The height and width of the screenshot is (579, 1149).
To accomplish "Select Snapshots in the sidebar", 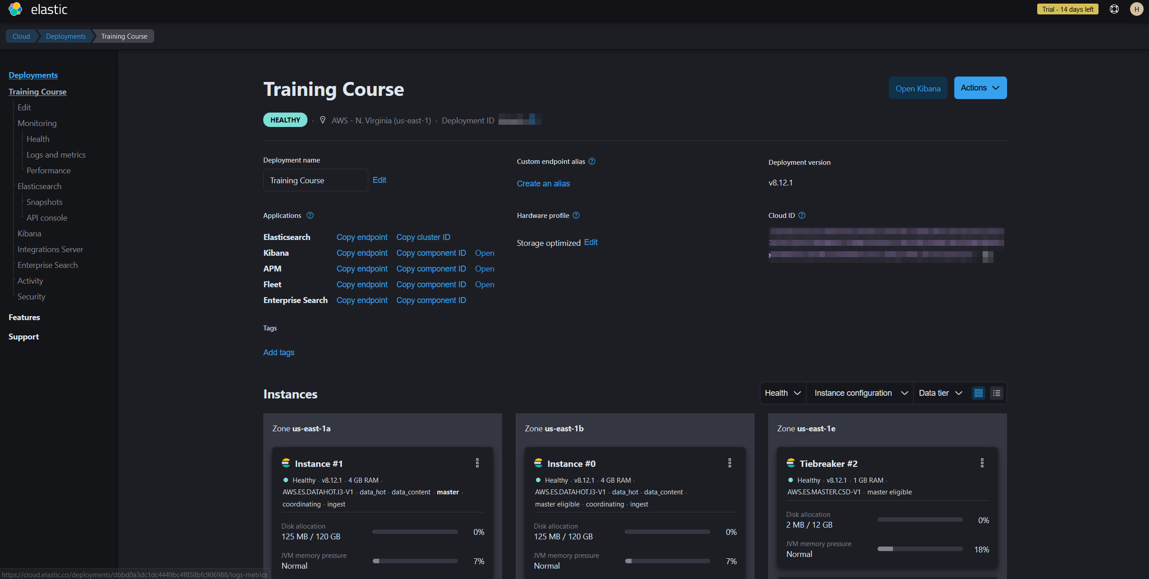I will coord(44,202).
